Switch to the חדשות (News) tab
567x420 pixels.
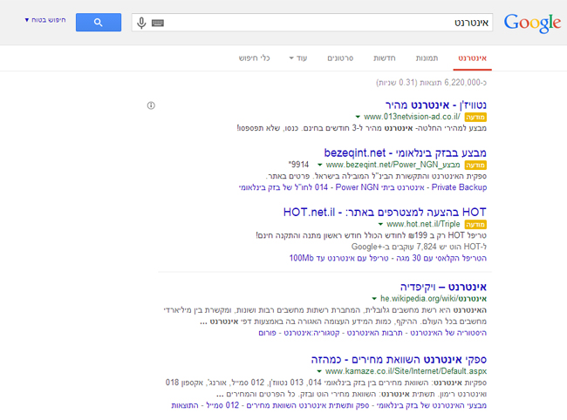pos(385,58)
